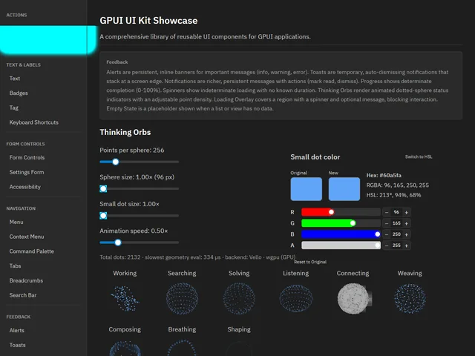Click the Searching orb preview
The height and width of the screenshot is (356, 475).
coord(182,298)
